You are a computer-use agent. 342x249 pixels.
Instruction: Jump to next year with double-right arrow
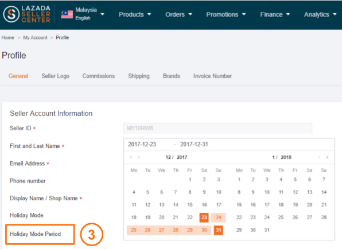(327, 157)
